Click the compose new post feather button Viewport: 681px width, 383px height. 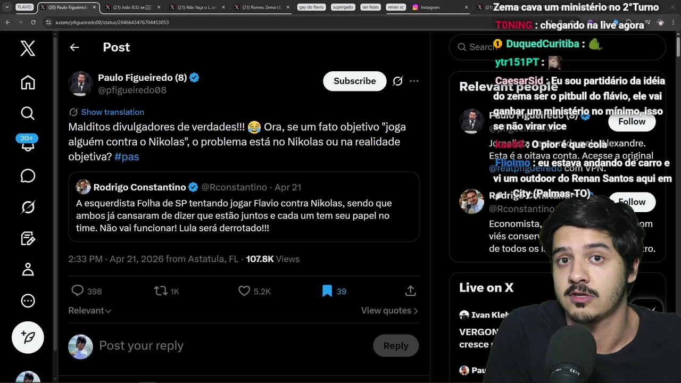(28, 337)
